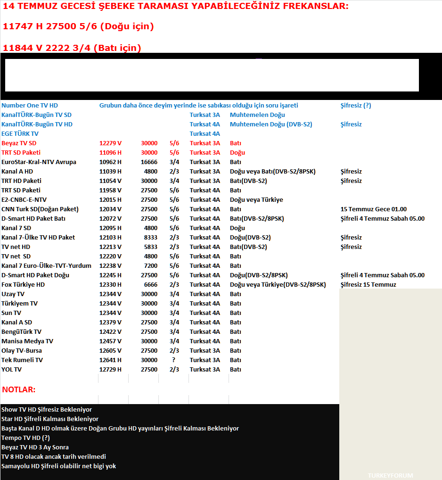Select the "11747 H 27500 5/6" frequency line
Viewport: 442px width, 480px height.
pyautogui.click(x=78, y=27)
